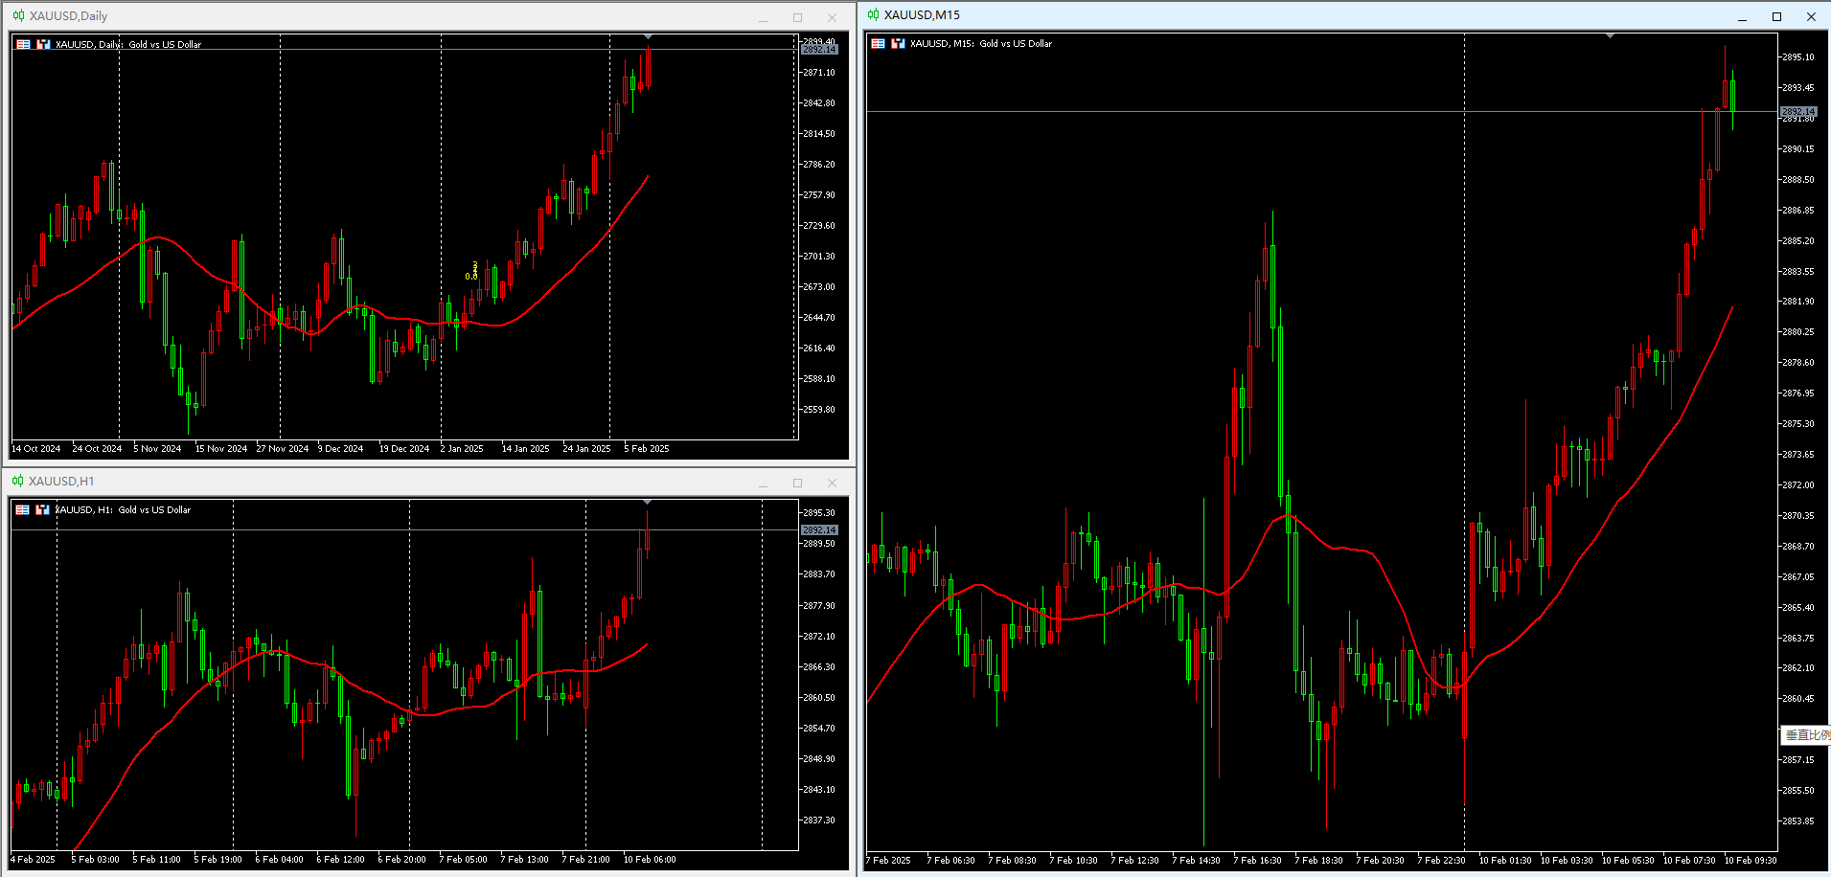Click the bar-chart panel icon in the M15 chart
1831x877 pixels.
898,43
